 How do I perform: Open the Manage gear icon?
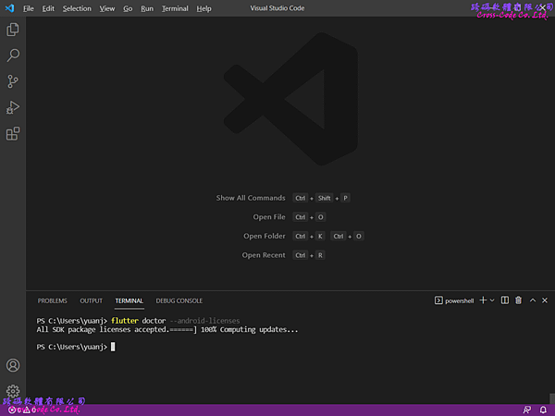pyautogui.click(x=13, y=391)
